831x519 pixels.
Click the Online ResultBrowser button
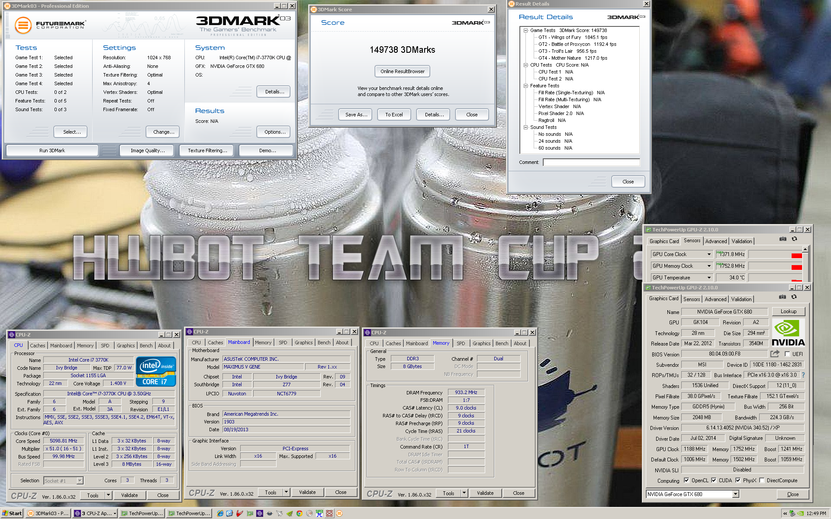[x=403, y=71]
